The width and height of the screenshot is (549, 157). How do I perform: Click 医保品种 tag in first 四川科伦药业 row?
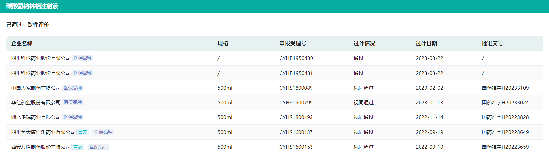(83, 58)
